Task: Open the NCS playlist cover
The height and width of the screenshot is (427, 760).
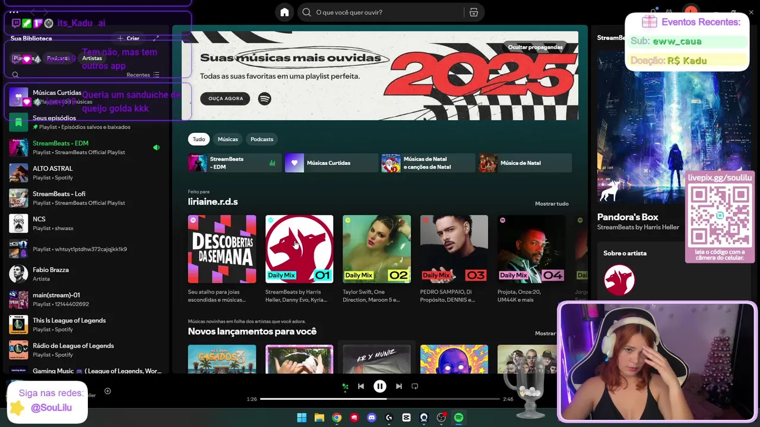Action: click(x=18, y=224)
